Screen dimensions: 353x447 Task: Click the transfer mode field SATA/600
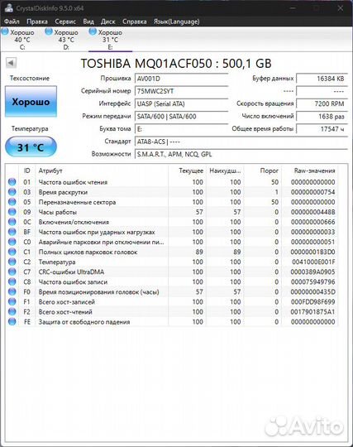pyautogui.click(x=181, y=117)
